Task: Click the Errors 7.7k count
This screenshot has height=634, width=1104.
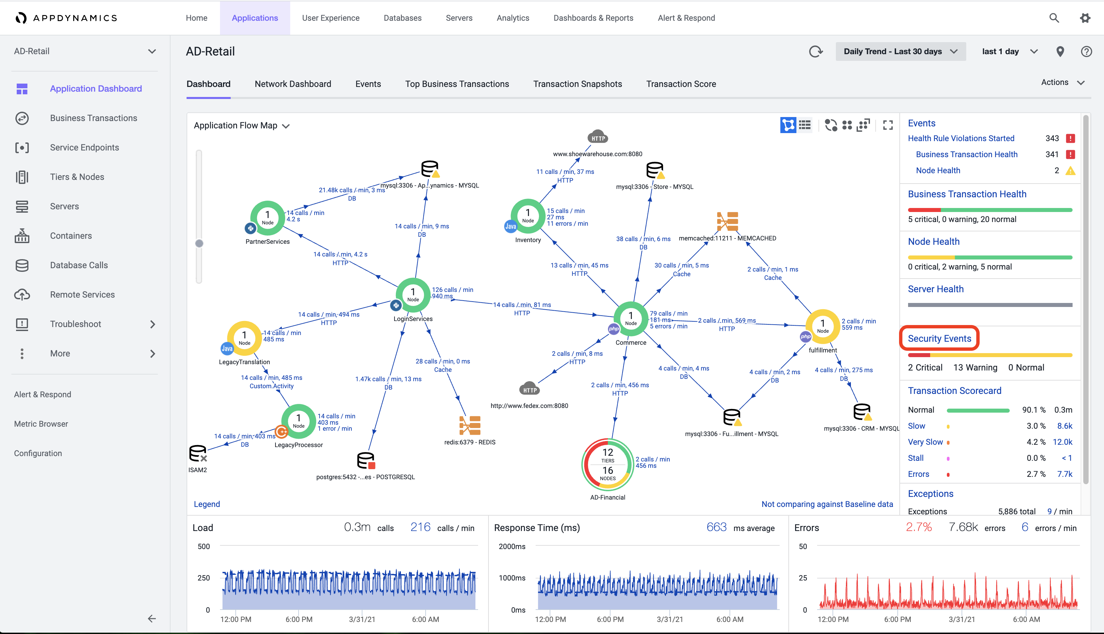Action: coord(1065,474)
